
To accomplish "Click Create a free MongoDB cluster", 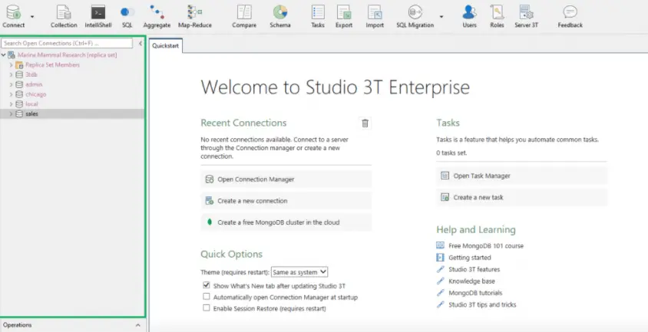I will pos(286,222).
